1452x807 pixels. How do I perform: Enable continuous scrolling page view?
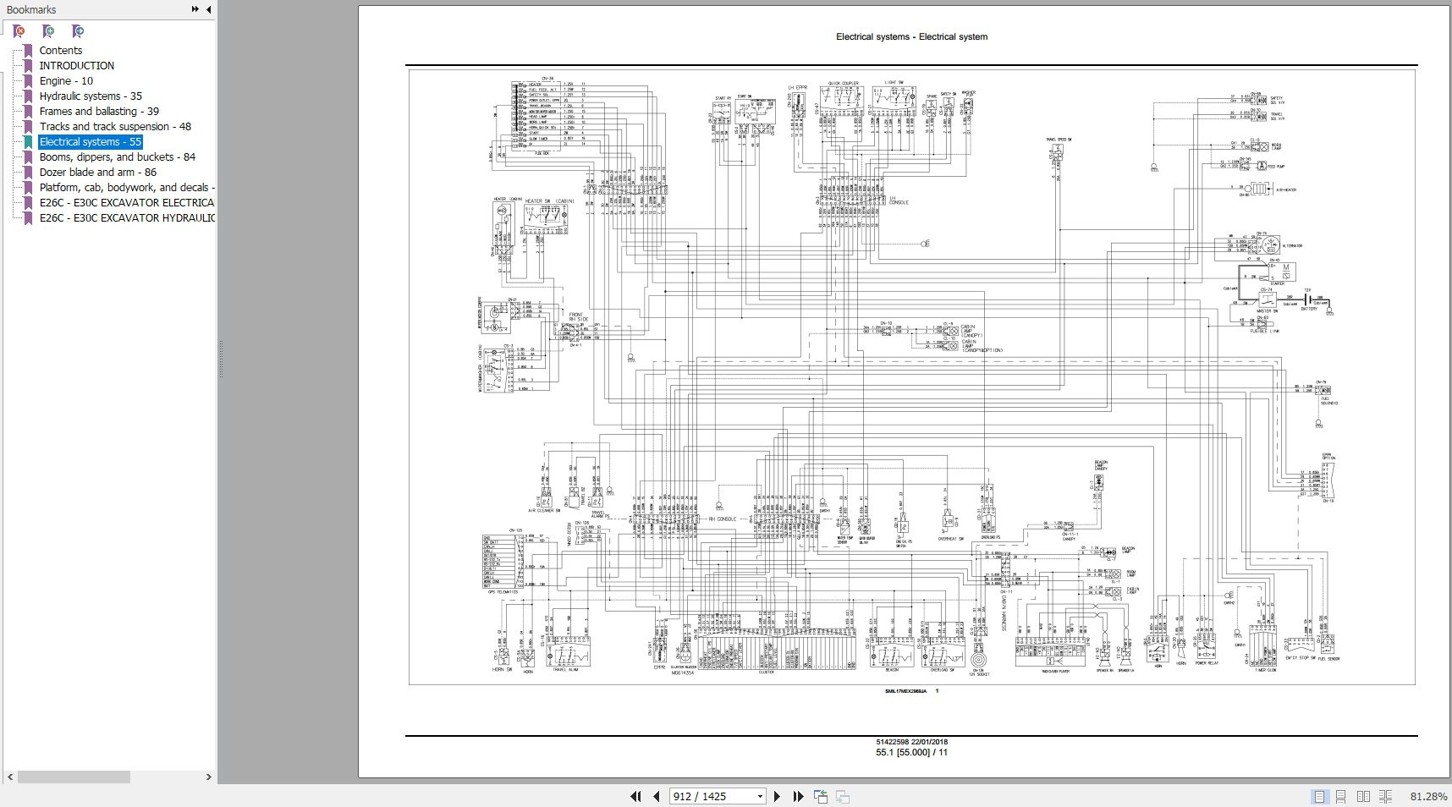click(1340, 796)
